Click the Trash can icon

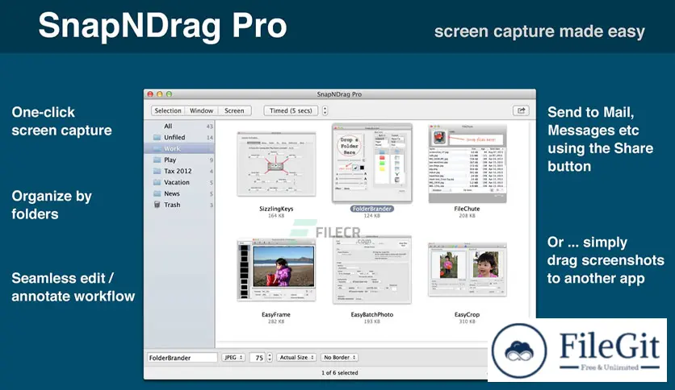click(157, 205)
